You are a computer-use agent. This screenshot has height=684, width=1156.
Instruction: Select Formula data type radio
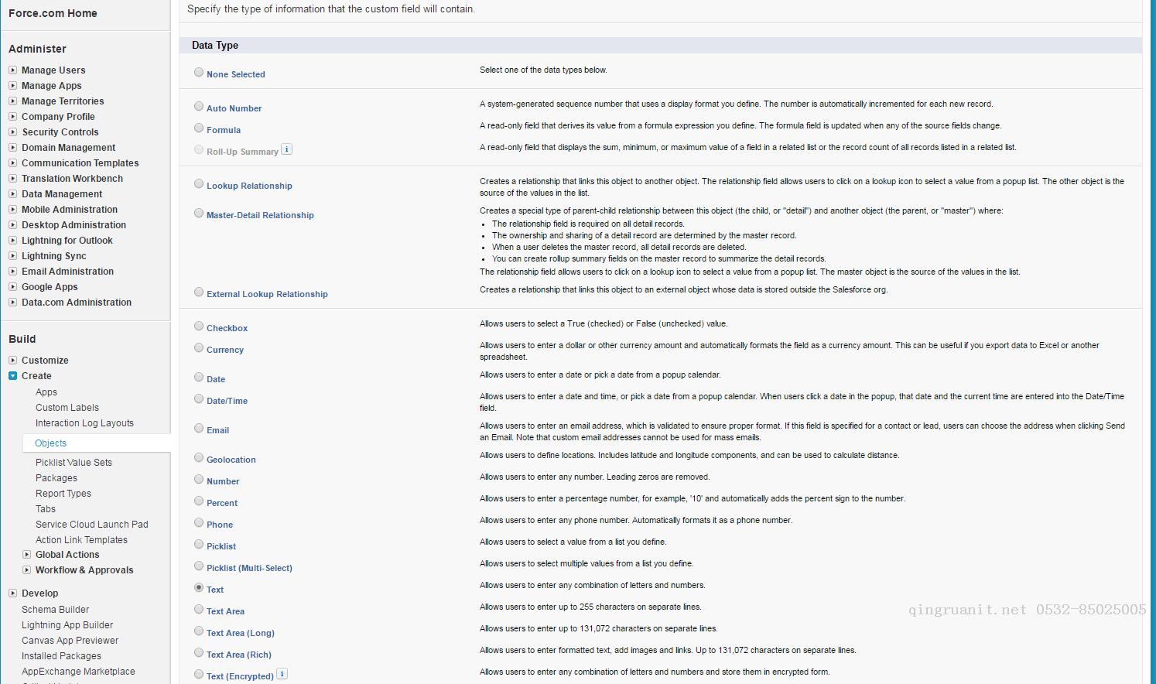(x=199, y=128)
